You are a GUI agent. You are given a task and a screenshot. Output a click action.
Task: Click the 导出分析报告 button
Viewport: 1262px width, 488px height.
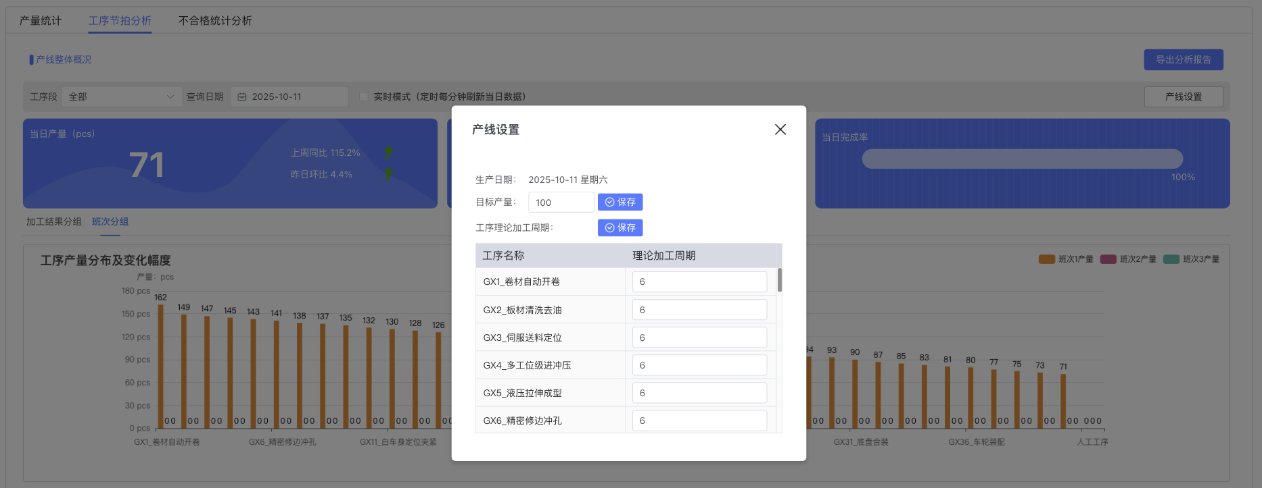pyautogui.click(x=1183, y=60)
